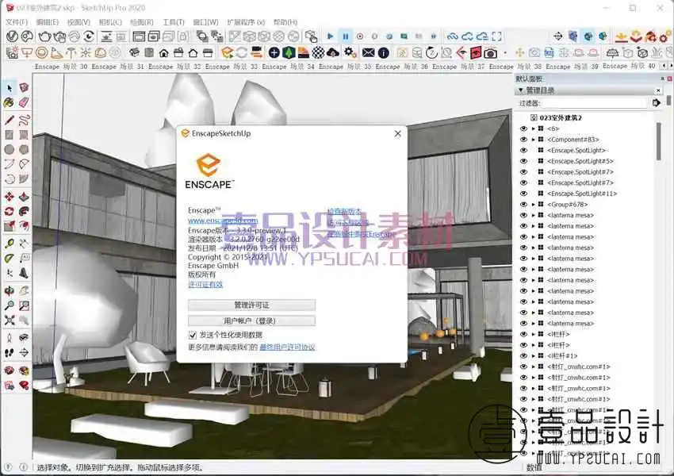
Task: Click the details arrow beside the filter box
Action: (x=656, y=103)
